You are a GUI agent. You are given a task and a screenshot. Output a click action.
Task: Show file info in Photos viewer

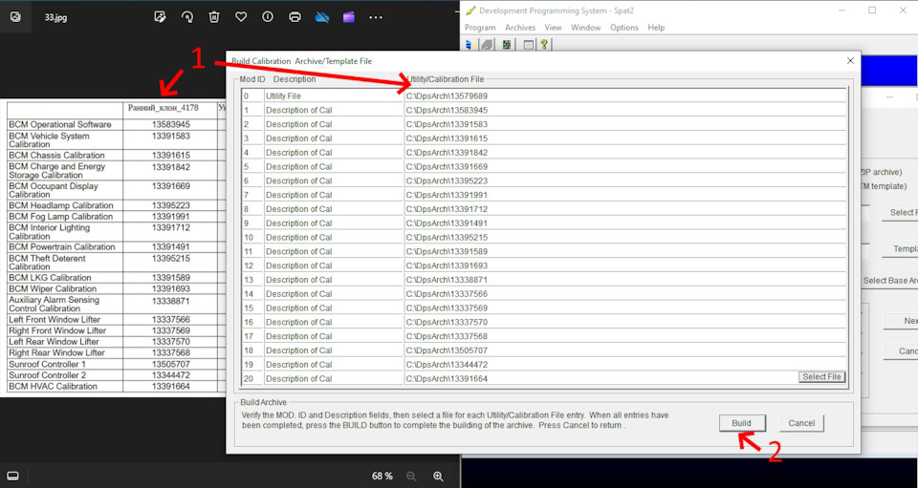click(268, 17)
